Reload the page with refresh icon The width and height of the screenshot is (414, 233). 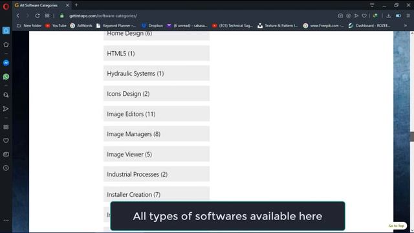click(x=38, y=16)
